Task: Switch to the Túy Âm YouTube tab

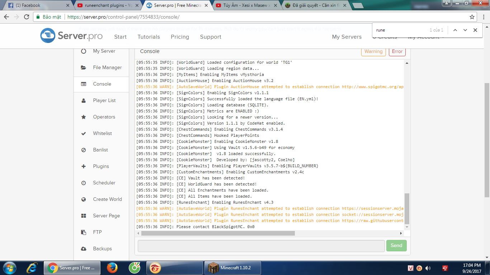Action: [245, 5]
